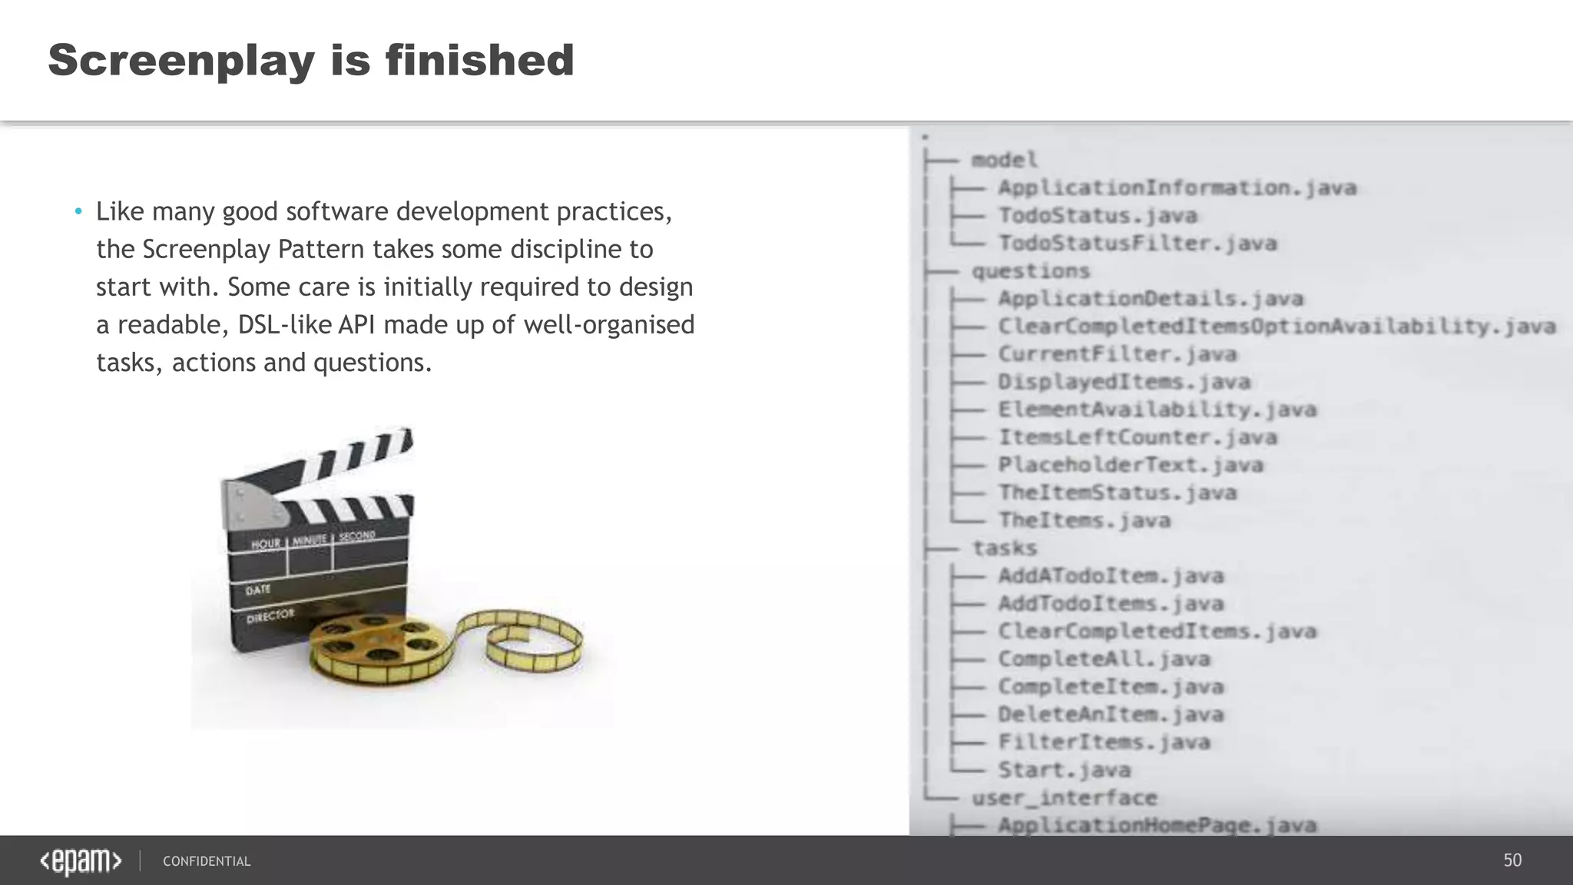1573x885 pixels.
Task: Select ClearCompletedItems.java file entry
Action: (x=1157, y=631)
